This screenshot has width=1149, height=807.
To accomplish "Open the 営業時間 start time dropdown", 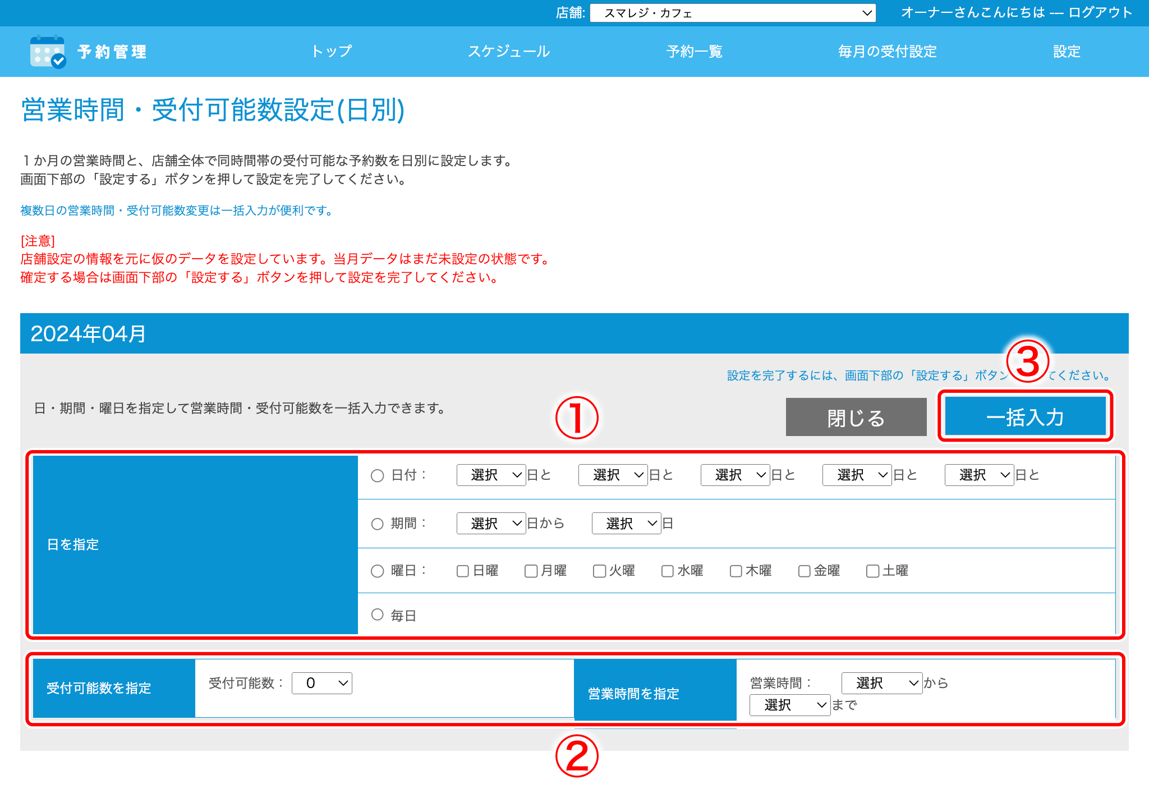I will pos(881,683).
